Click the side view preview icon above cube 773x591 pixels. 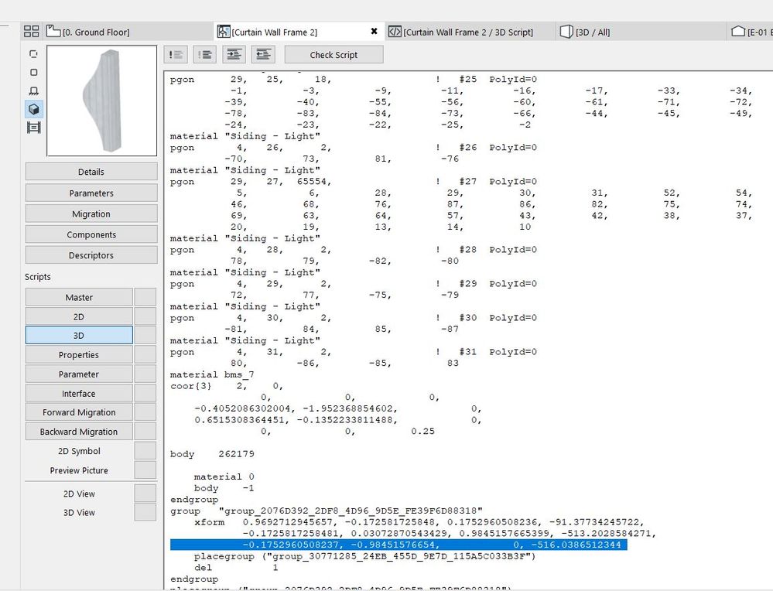[33, 91]
